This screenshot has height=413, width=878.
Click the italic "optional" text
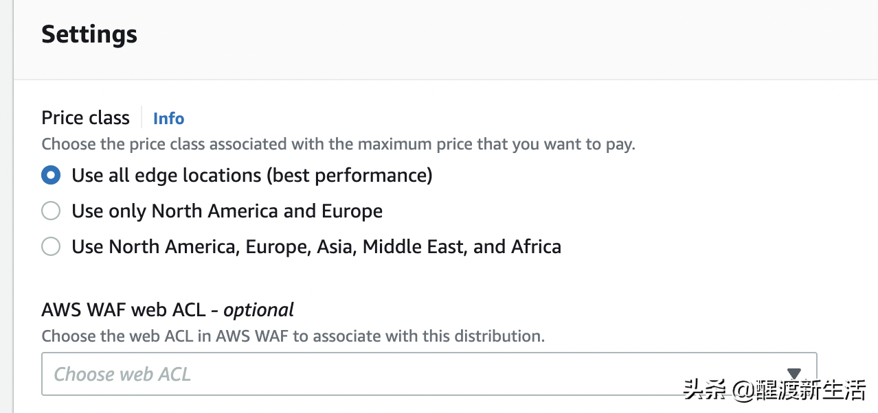click(258, 310)
